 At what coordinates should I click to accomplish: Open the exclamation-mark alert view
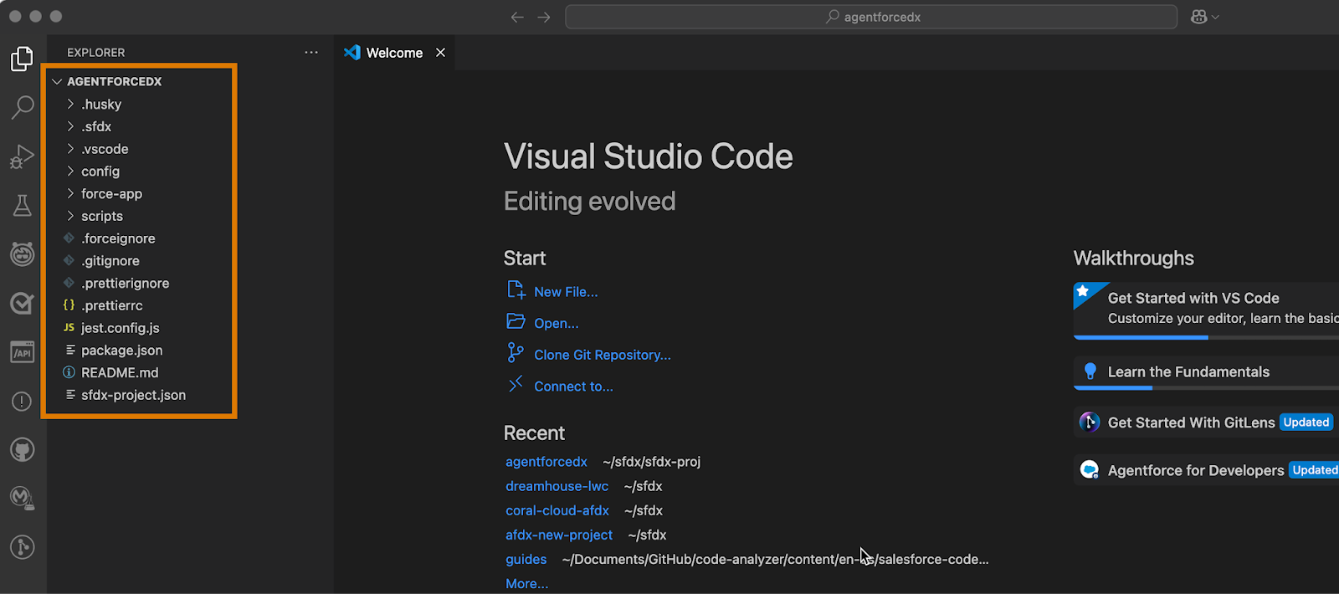pyautogui.click(x=23, y=402)
